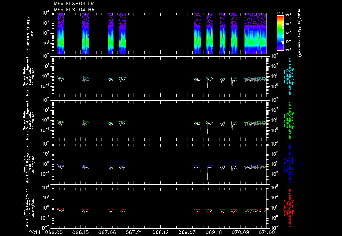
Task: Click the 10^-3 tick on the DEF color scale
Action: pos(289,15)
